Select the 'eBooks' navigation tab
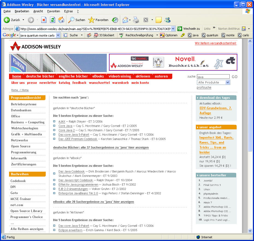 98,76
